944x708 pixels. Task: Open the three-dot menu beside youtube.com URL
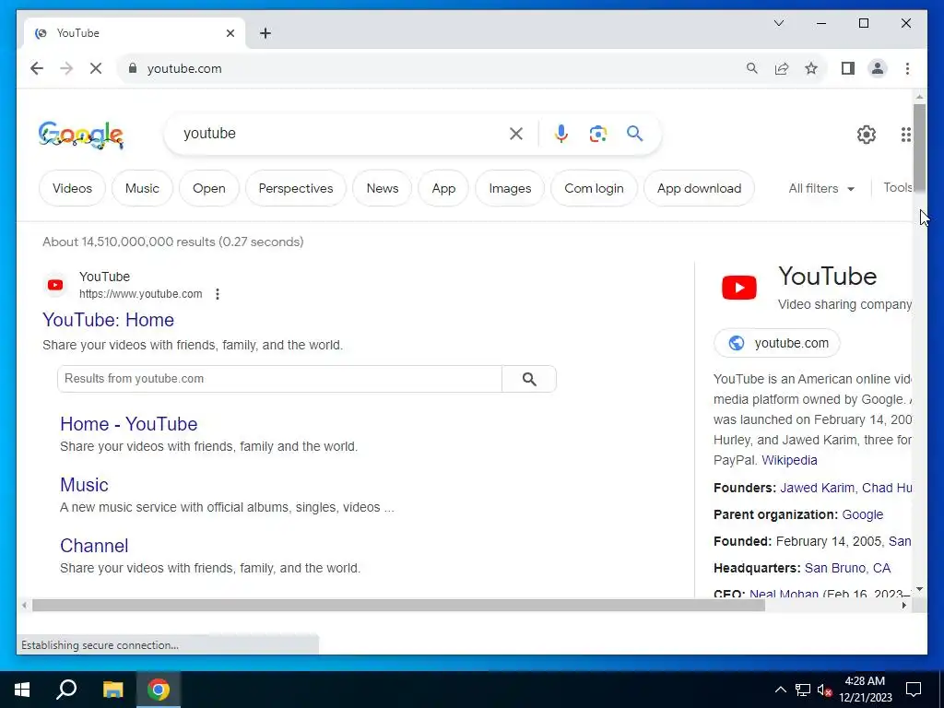click(x=218, y=294)
